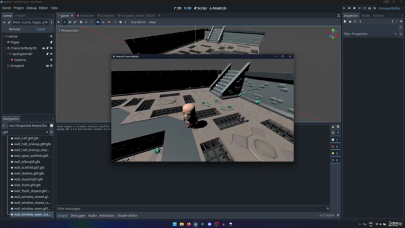This screenshot has width=405, height=228.
Task: Open Perspective view menu
Action: pyautogui.click(x=68, y=30)
